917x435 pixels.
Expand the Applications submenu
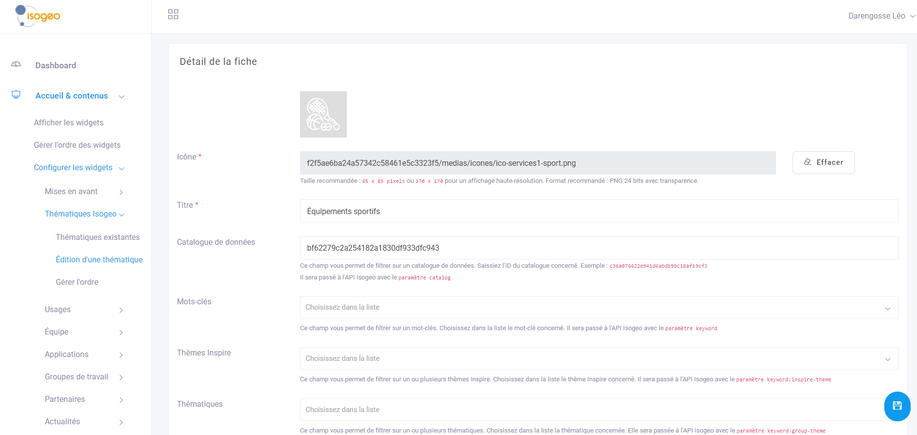[84, 355]
